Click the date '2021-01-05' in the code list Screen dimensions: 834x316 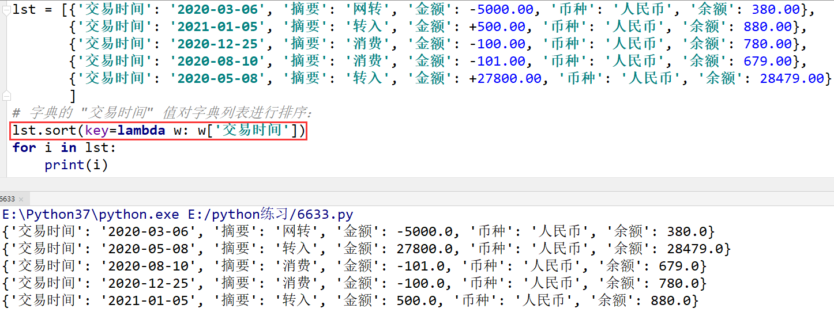pyautogui.click(x=217, y=26)
